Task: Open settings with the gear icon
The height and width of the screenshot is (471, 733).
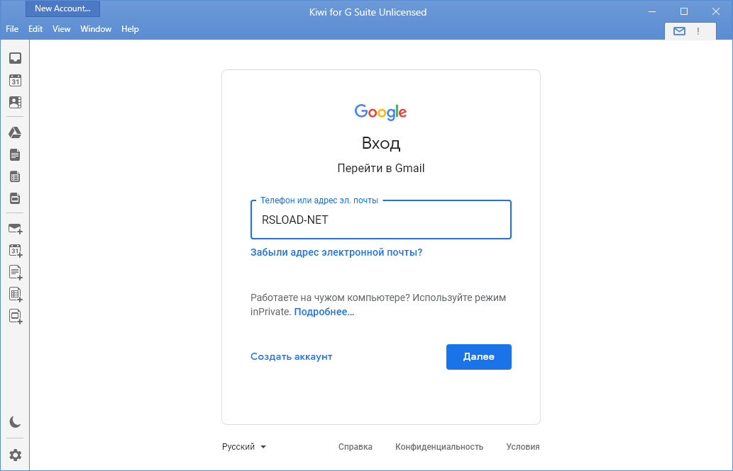Action: 15,455
